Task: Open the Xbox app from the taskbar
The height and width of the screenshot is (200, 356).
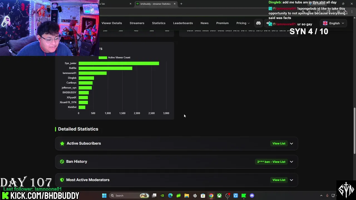Action: point(219,196)
